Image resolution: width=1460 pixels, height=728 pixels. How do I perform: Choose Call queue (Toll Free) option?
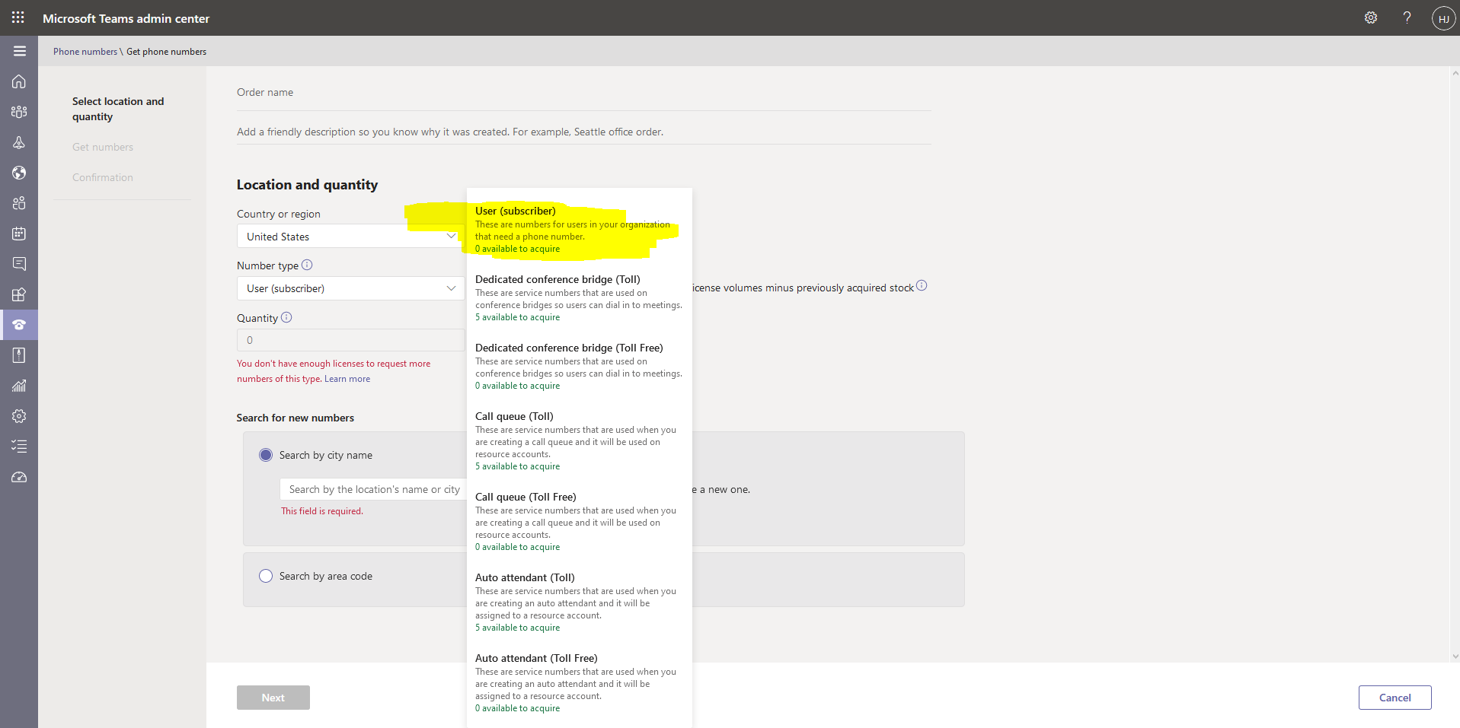[x=579, y=521]
